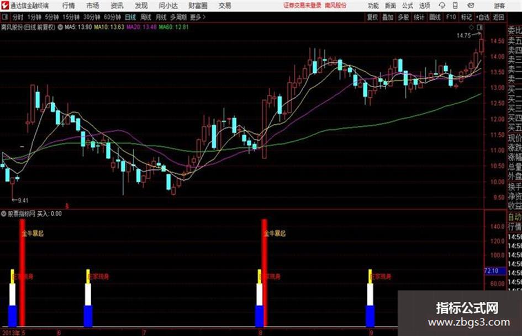The height and width of the screenshot is (336, 522).
Task: Open the 选项 menu
Action: [x=424, y=6]
